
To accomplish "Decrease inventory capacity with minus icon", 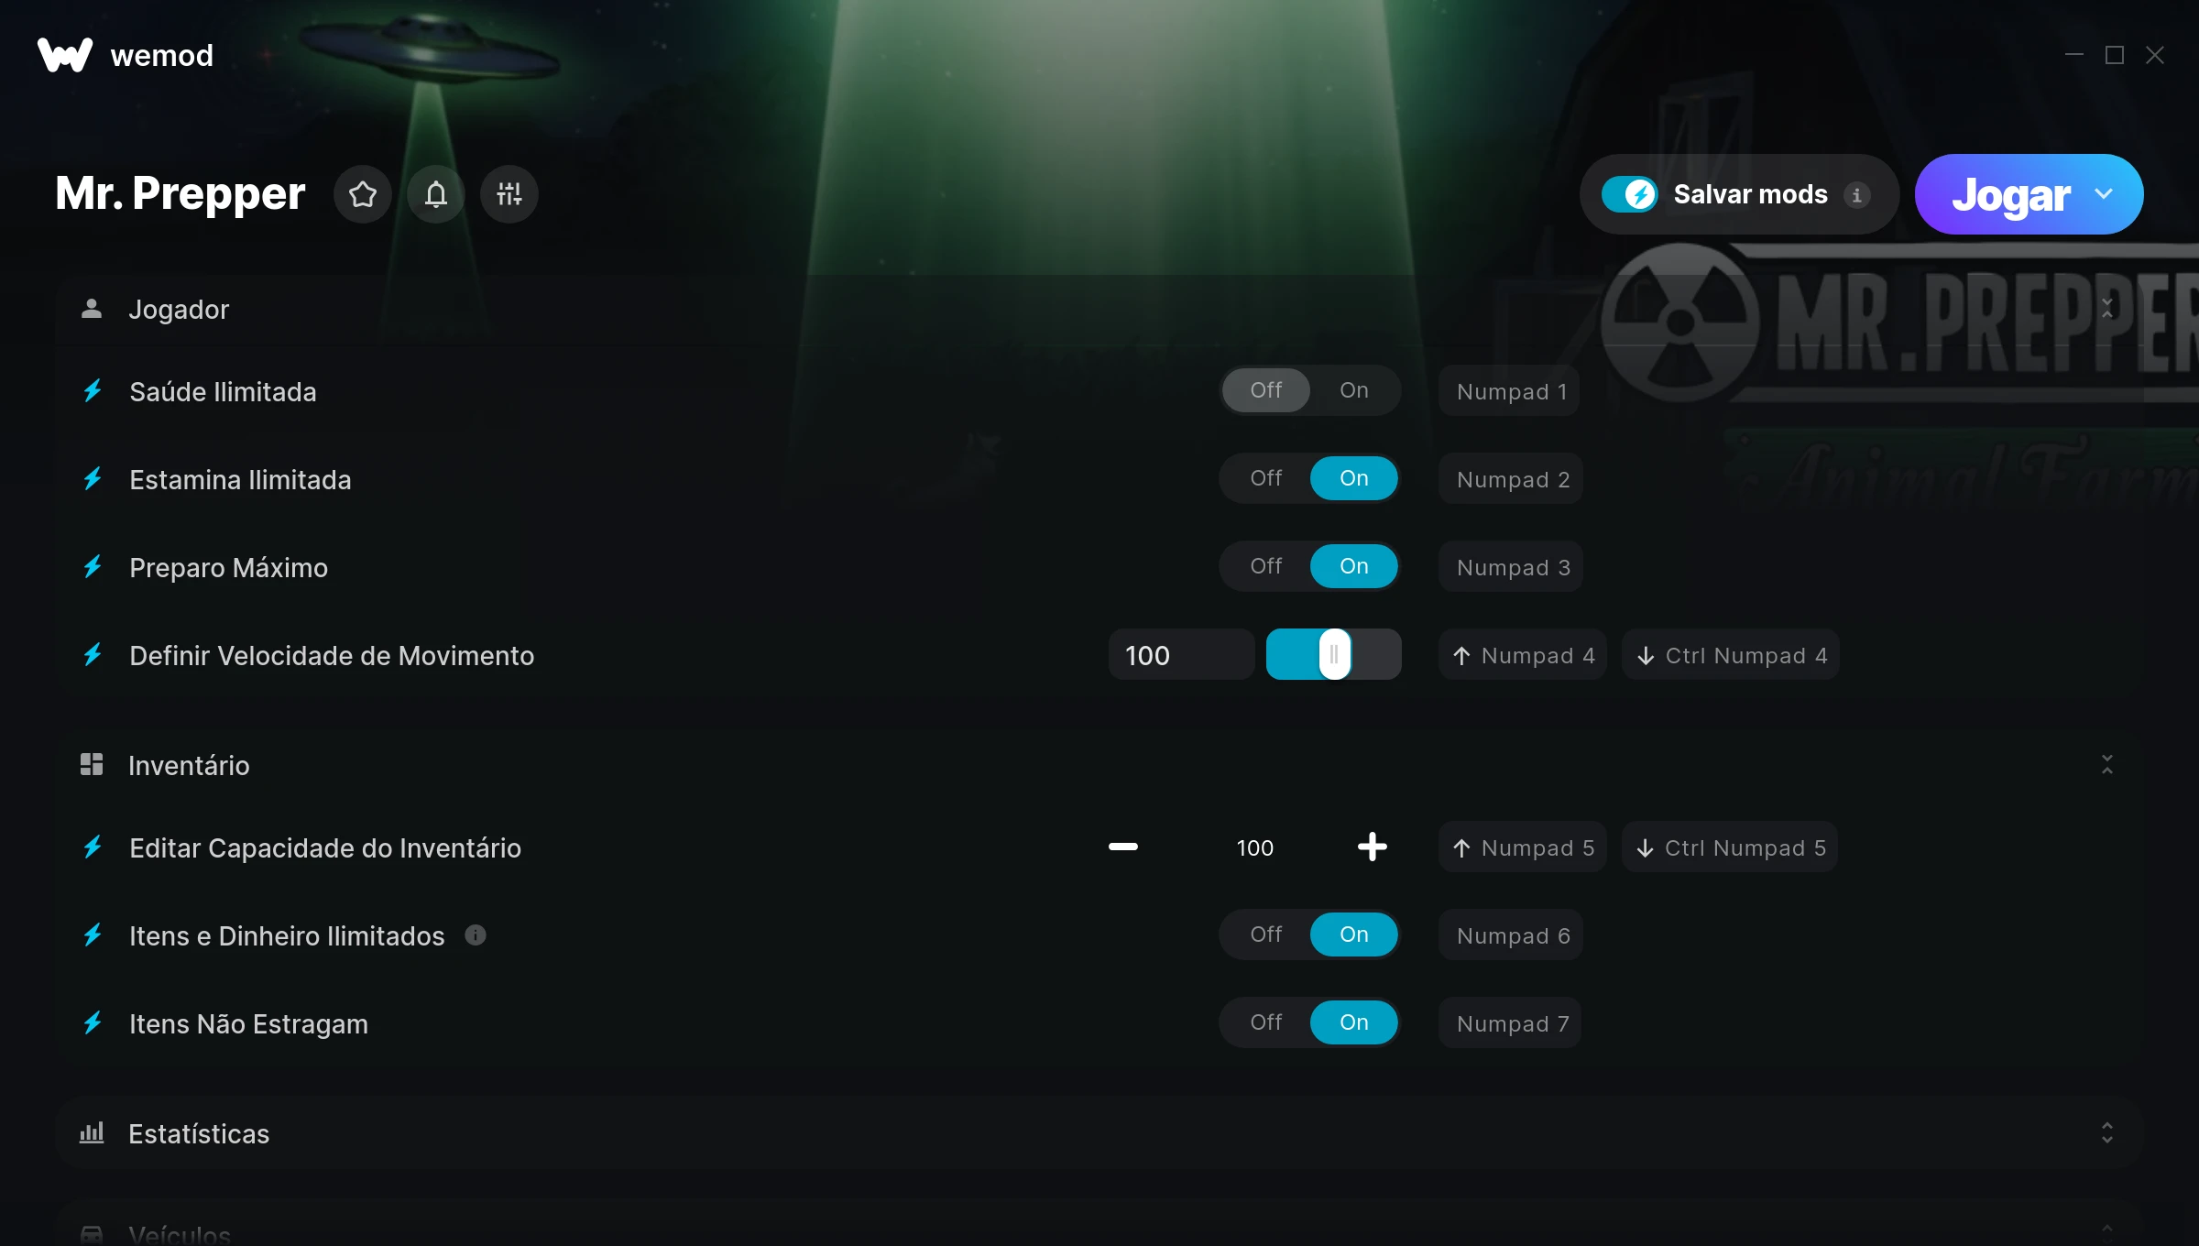I will [1123, 847].
